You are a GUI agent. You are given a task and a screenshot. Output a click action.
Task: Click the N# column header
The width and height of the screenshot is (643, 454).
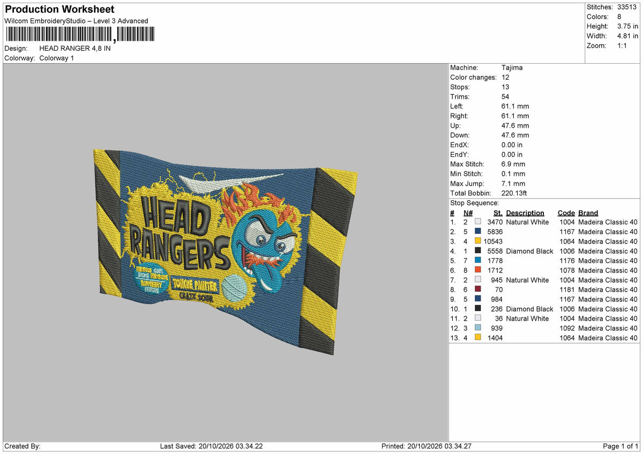pyautogui.click(x=468, y=213)
